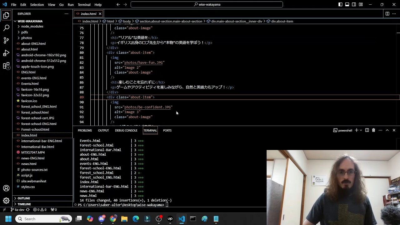
Task: Close the index.html editor tab
Action: pos(100,14)
